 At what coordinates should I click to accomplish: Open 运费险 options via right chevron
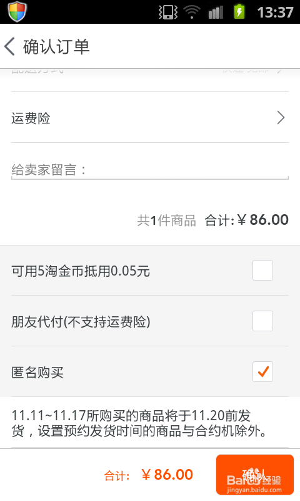(x=281, y=118)
